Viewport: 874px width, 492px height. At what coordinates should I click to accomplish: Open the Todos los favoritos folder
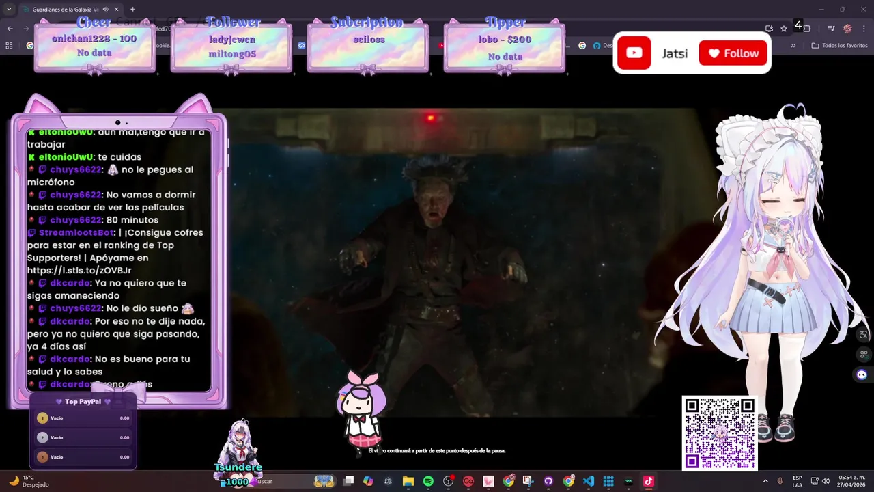(x=839, y=45)
